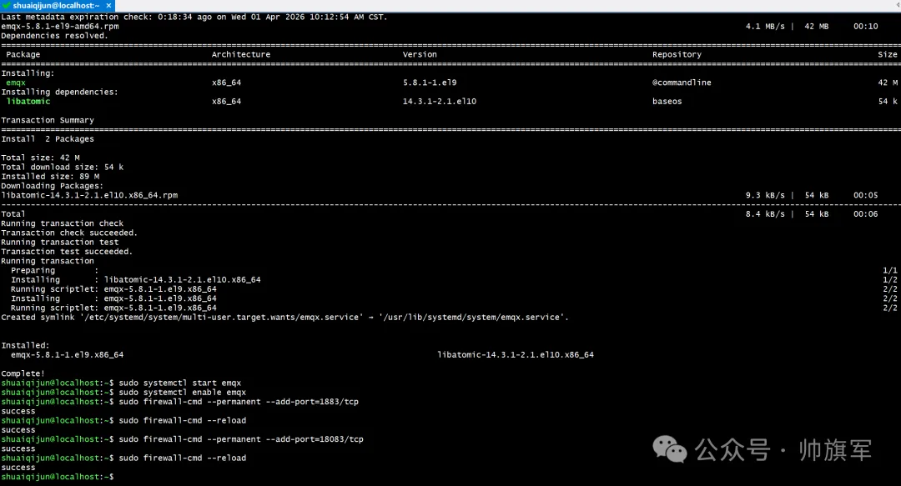The height and width of the screenshot is (486, 901).
Task: Click the 'emqx-5.8.1-el9-amd64.rpm' line
Action: pos(60,26)
